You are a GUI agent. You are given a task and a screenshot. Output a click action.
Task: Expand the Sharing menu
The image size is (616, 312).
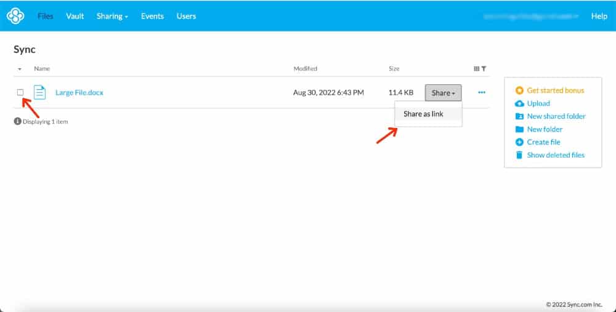coord(112,16)
